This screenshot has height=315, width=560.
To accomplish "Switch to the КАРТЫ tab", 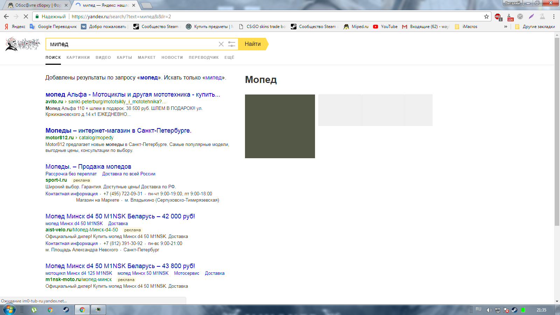I will (124, 57).
